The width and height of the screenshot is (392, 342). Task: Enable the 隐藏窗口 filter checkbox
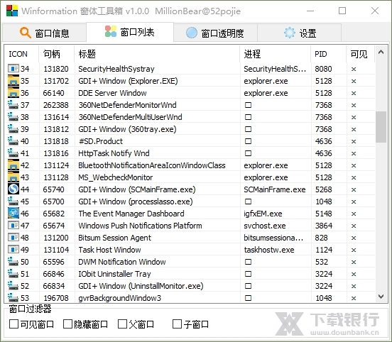click(67, 324)
